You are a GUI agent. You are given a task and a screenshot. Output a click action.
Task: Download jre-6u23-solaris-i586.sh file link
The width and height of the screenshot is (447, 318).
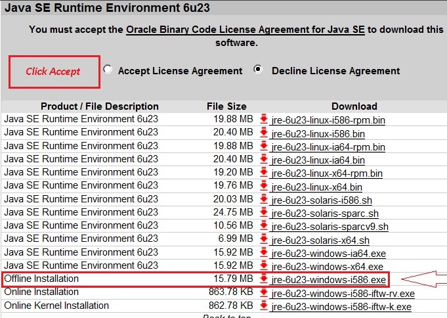coord(322,200)
